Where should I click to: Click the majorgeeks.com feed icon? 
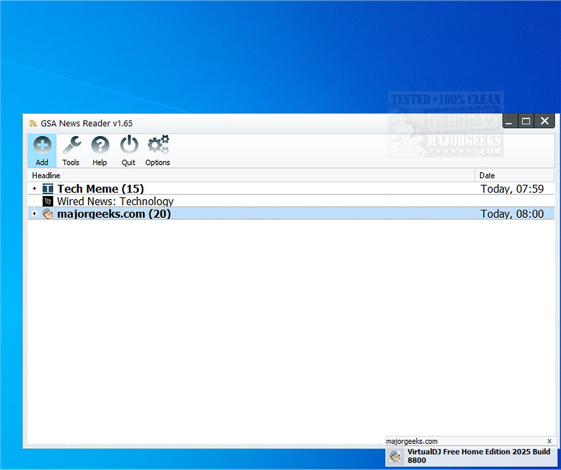[48, 214]
